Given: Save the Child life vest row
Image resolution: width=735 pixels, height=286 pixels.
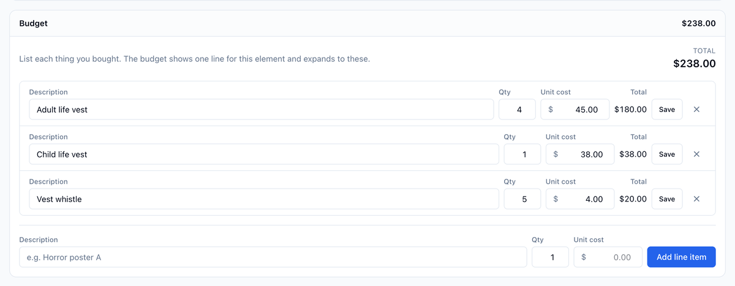Looking at the screenshot, I should pos(667,154).
